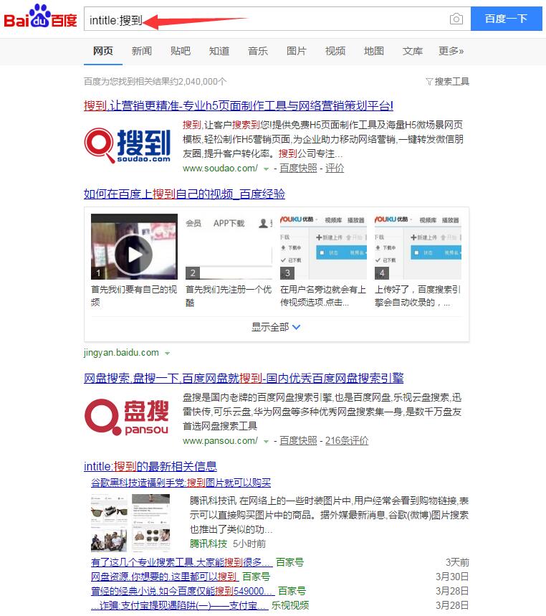
Task: Expand dropdown arrow beside jingyan.baidu.com
Action: 167,353
